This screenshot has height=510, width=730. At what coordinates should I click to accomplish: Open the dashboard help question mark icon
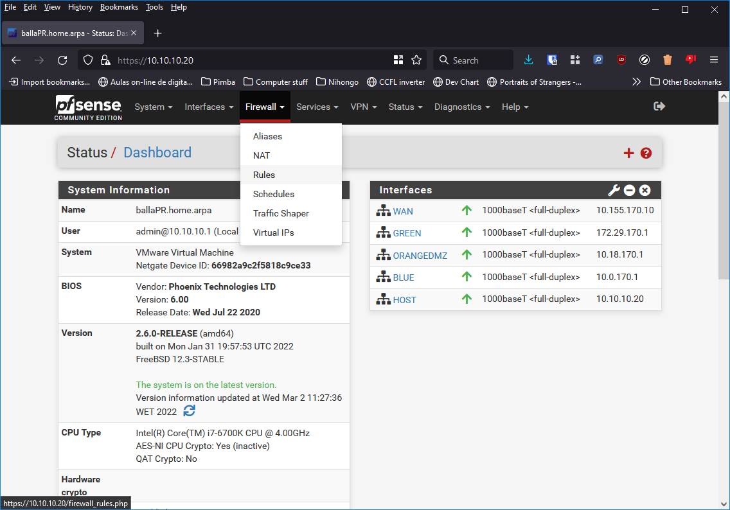[646, 153]
